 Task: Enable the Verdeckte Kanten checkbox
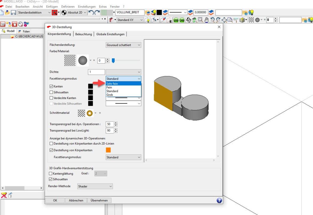pos(51,98)
